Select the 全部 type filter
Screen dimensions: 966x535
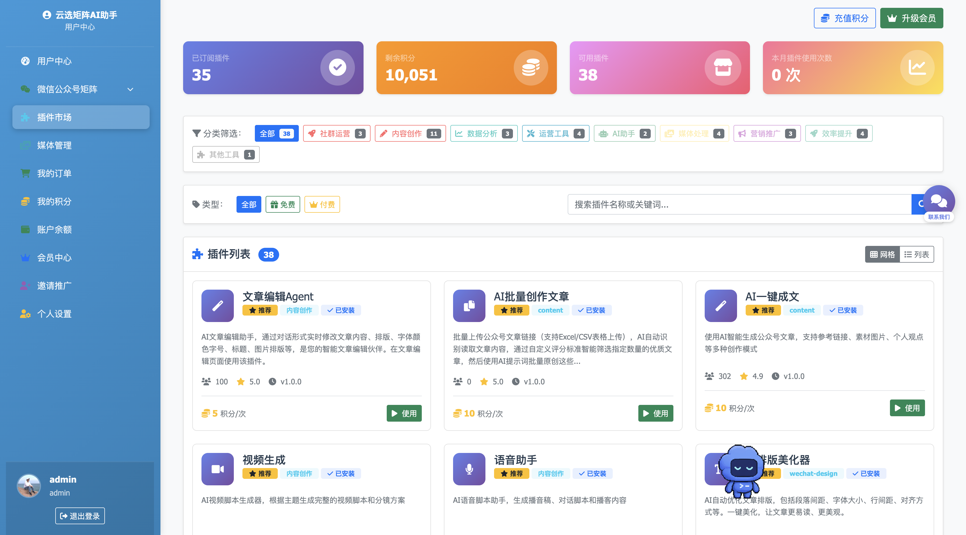tap(249, 204)
